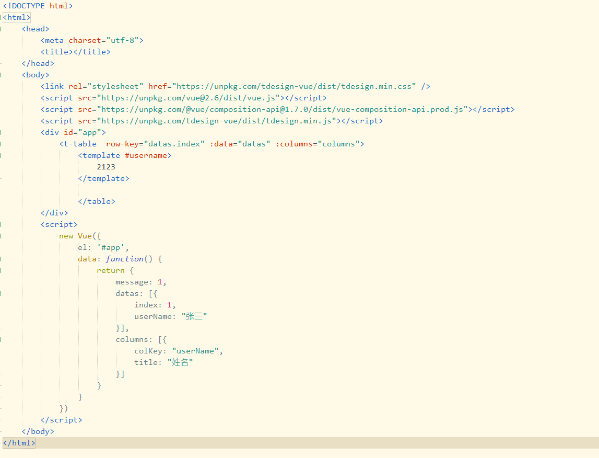Select the italic function keyword

pyautogui.click(x=124, y=259)
